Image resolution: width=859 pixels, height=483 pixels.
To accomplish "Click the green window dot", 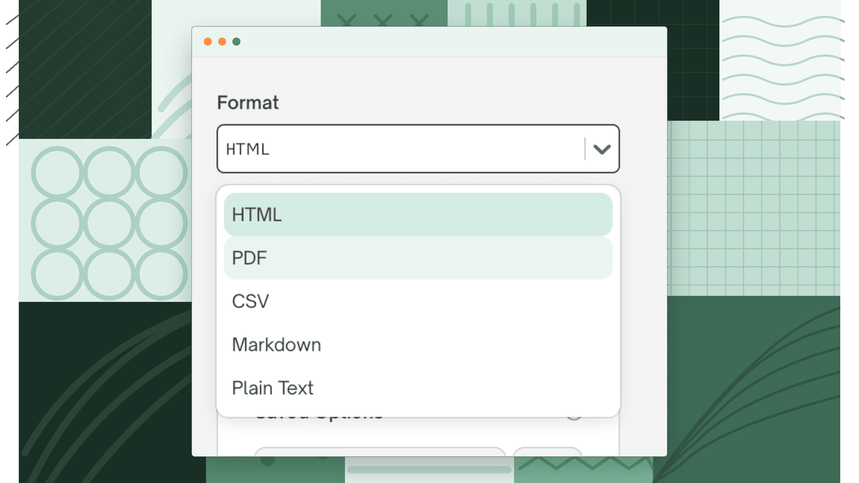I will tap(236, 42).
